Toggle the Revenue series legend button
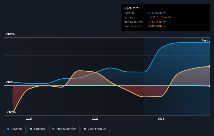 (x=15, y=129)
